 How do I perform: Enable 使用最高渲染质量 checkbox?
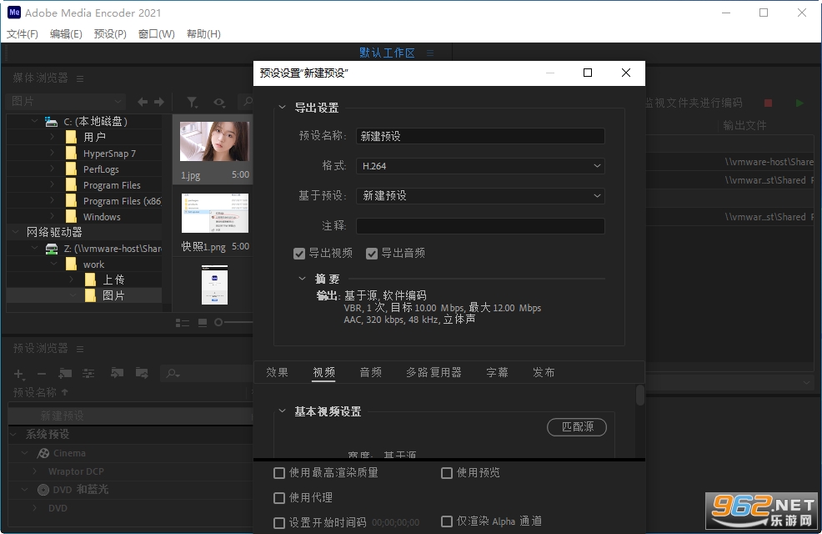pos(279,473)
